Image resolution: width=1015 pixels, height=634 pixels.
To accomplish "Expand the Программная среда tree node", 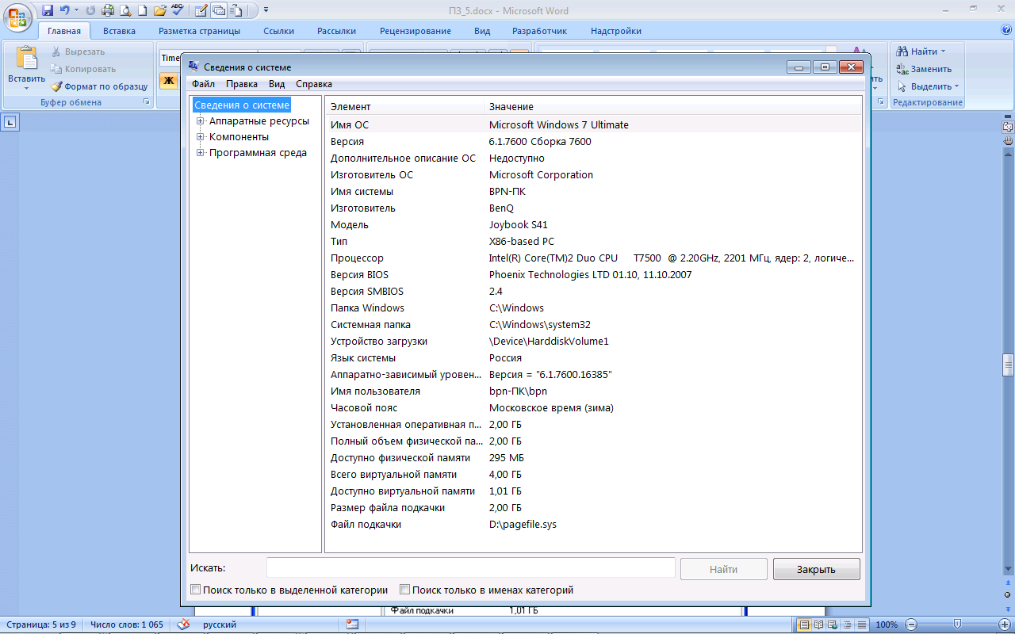I will (x=201, y=153).
